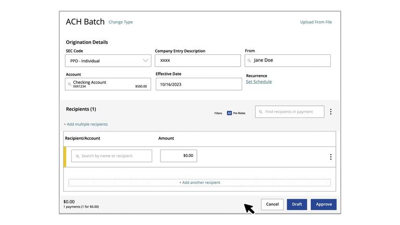Click the $0.00 amount field
The image size is (400, 225).
coord(179,156)
